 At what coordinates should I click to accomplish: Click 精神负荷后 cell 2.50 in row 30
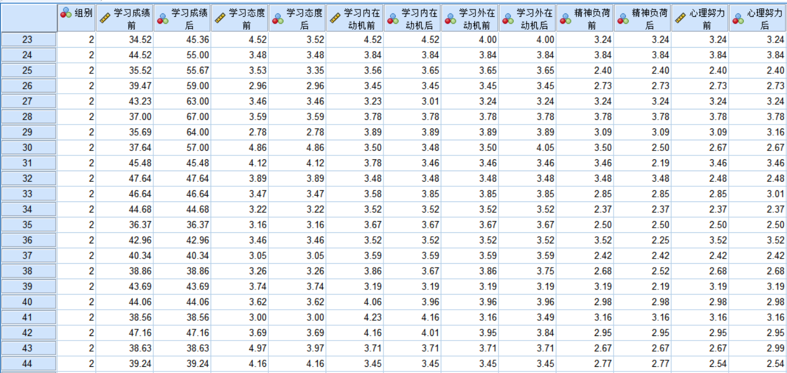(x=643, y=148)
